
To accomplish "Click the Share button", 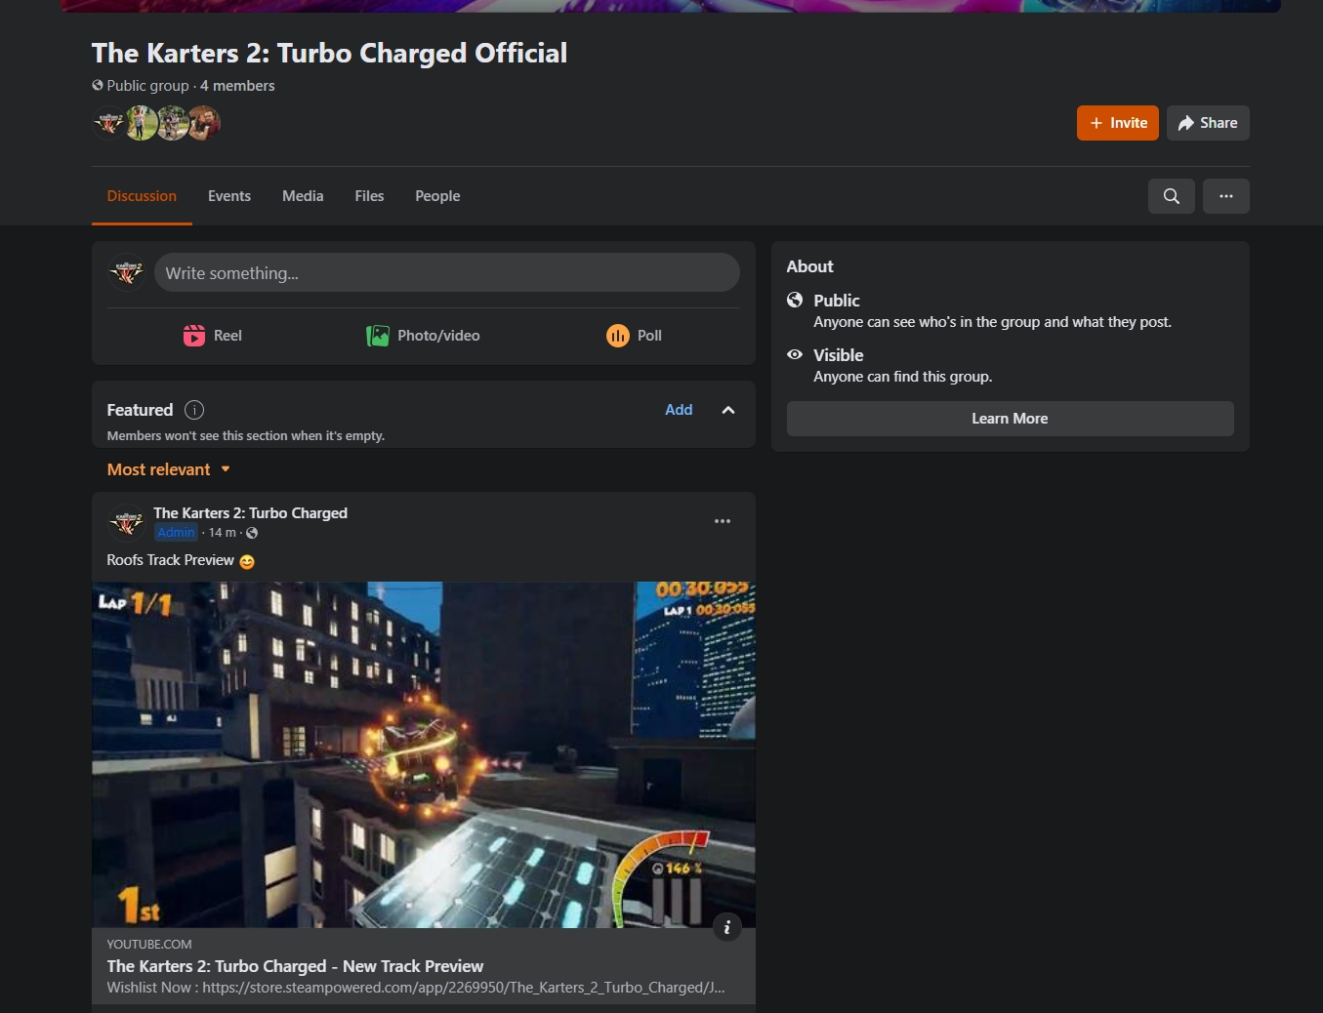I will click(1207, 123).
